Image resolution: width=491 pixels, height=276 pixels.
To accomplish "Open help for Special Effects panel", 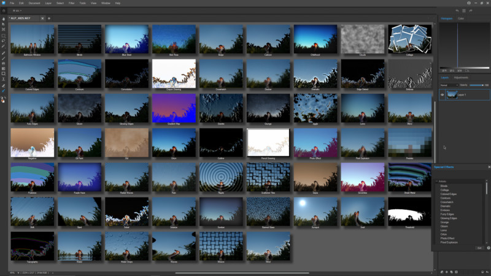I will point(489,248).
